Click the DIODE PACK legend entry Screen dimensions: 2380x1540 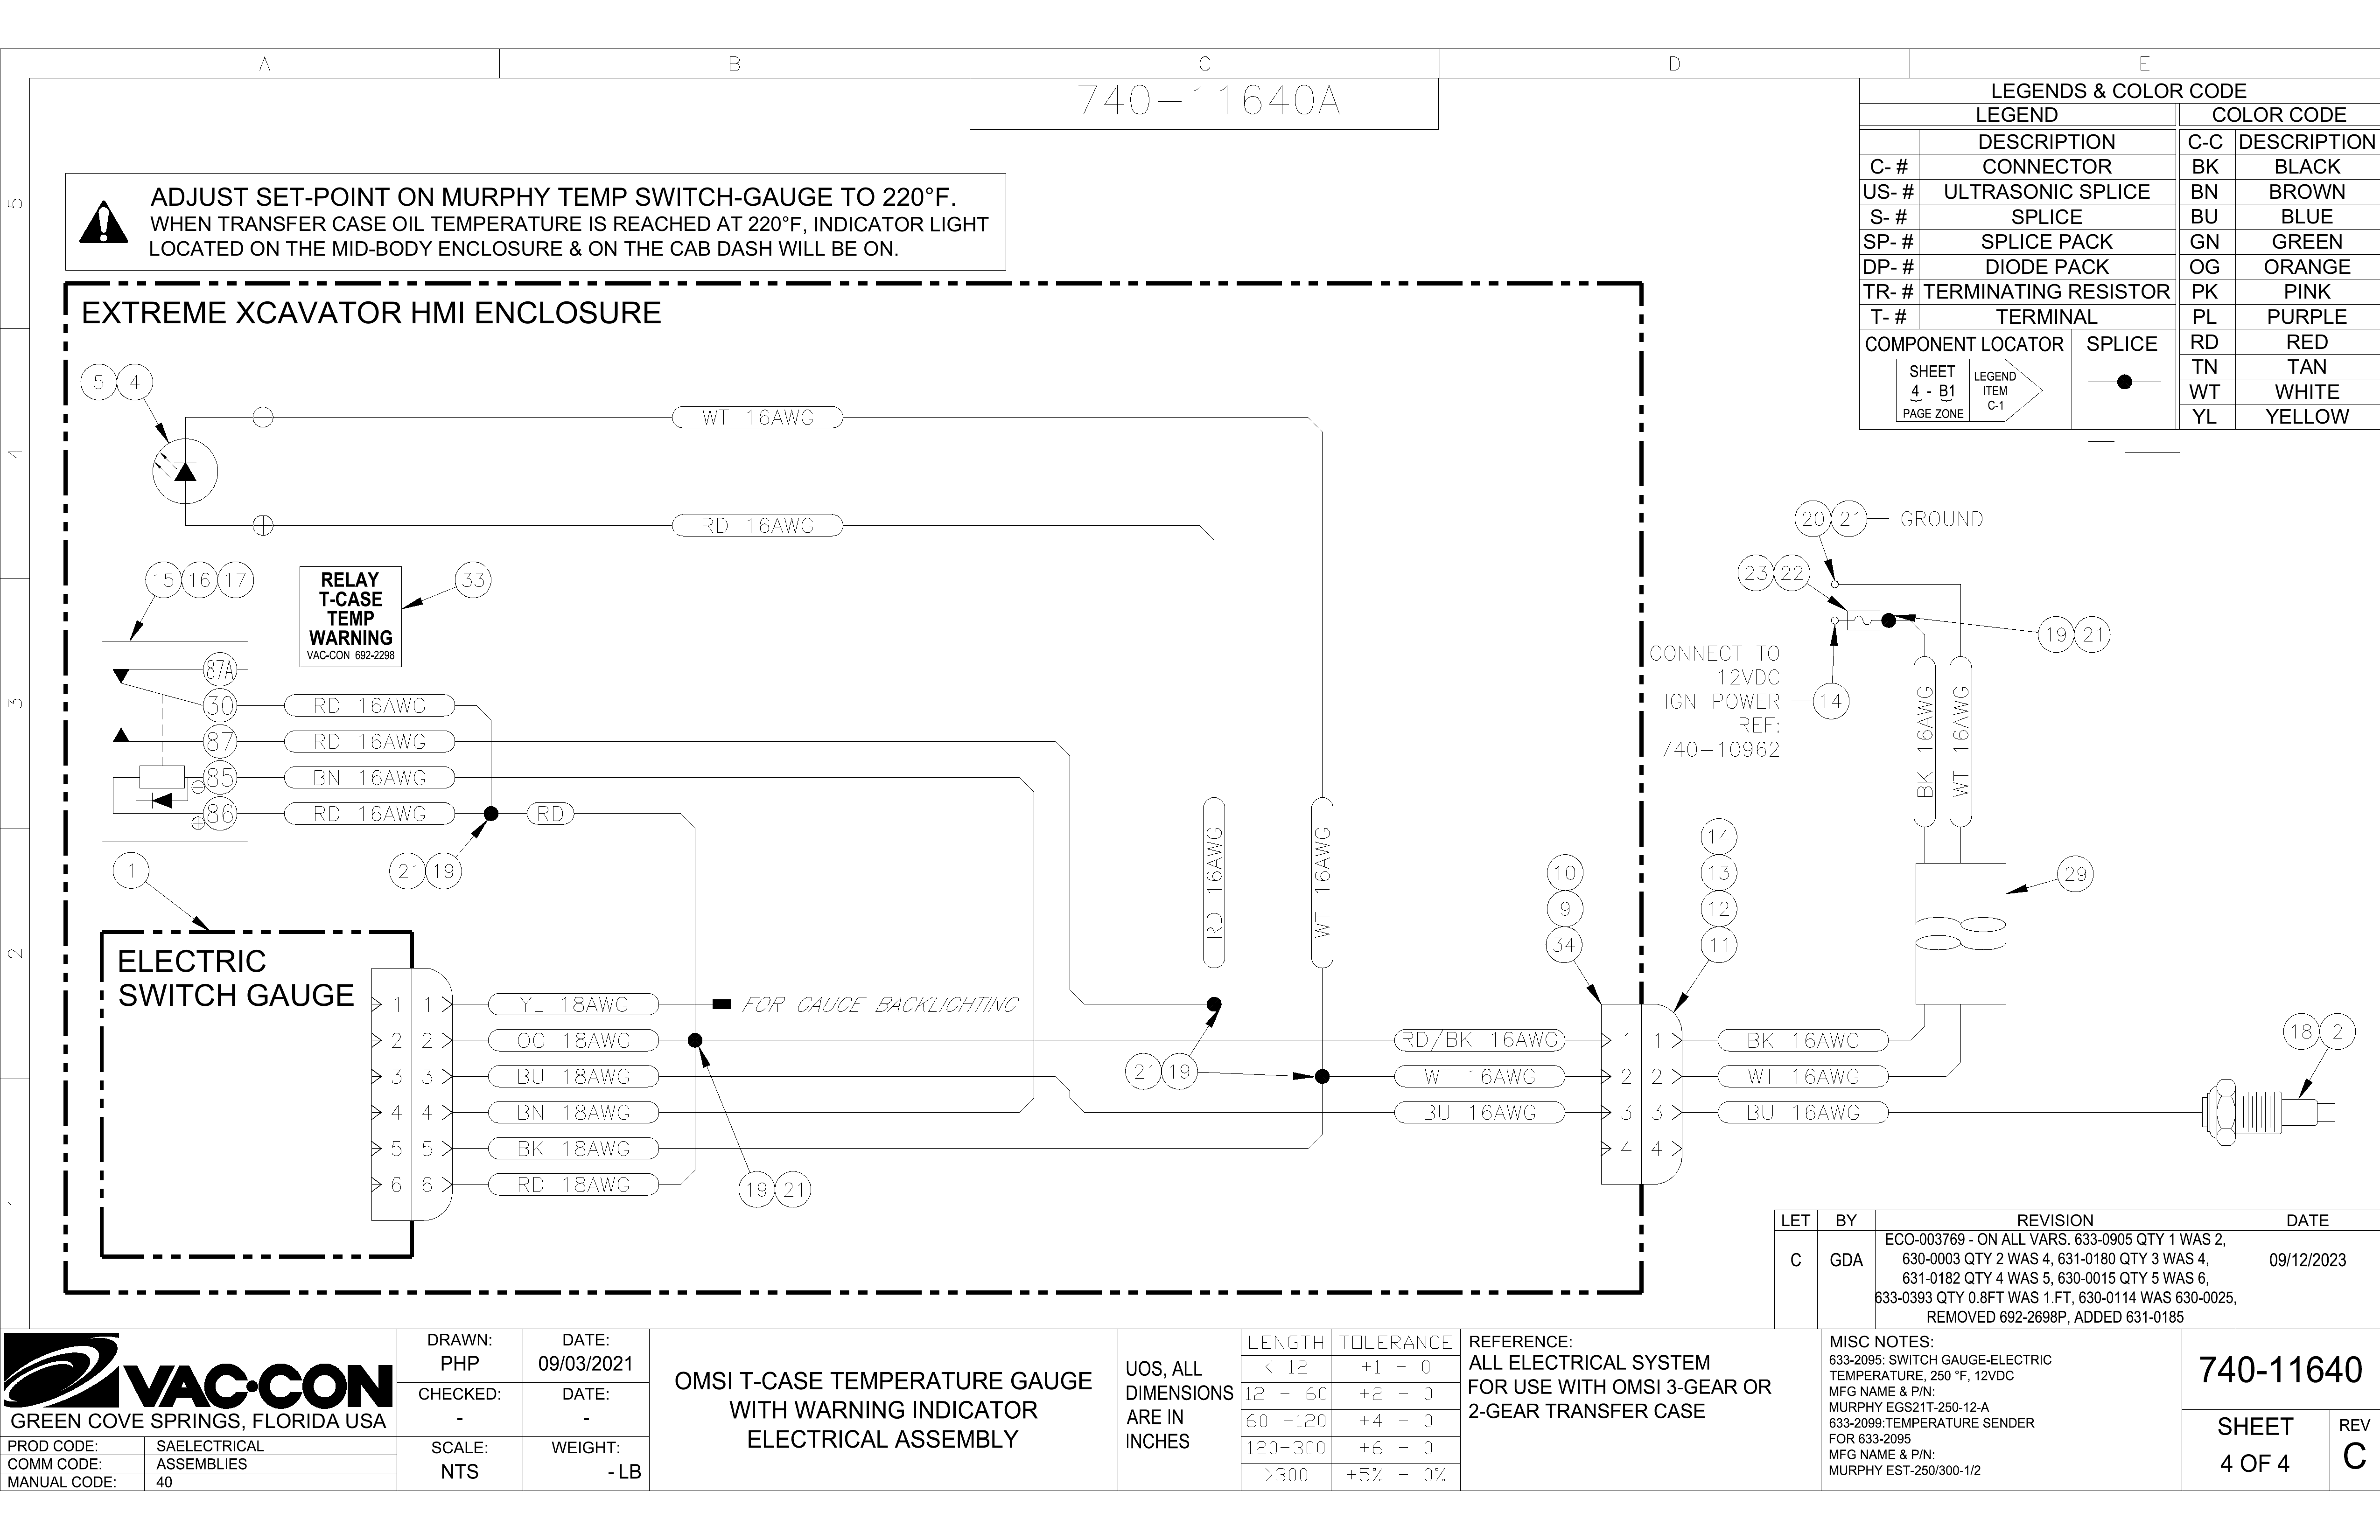(x=2047, y=267)
